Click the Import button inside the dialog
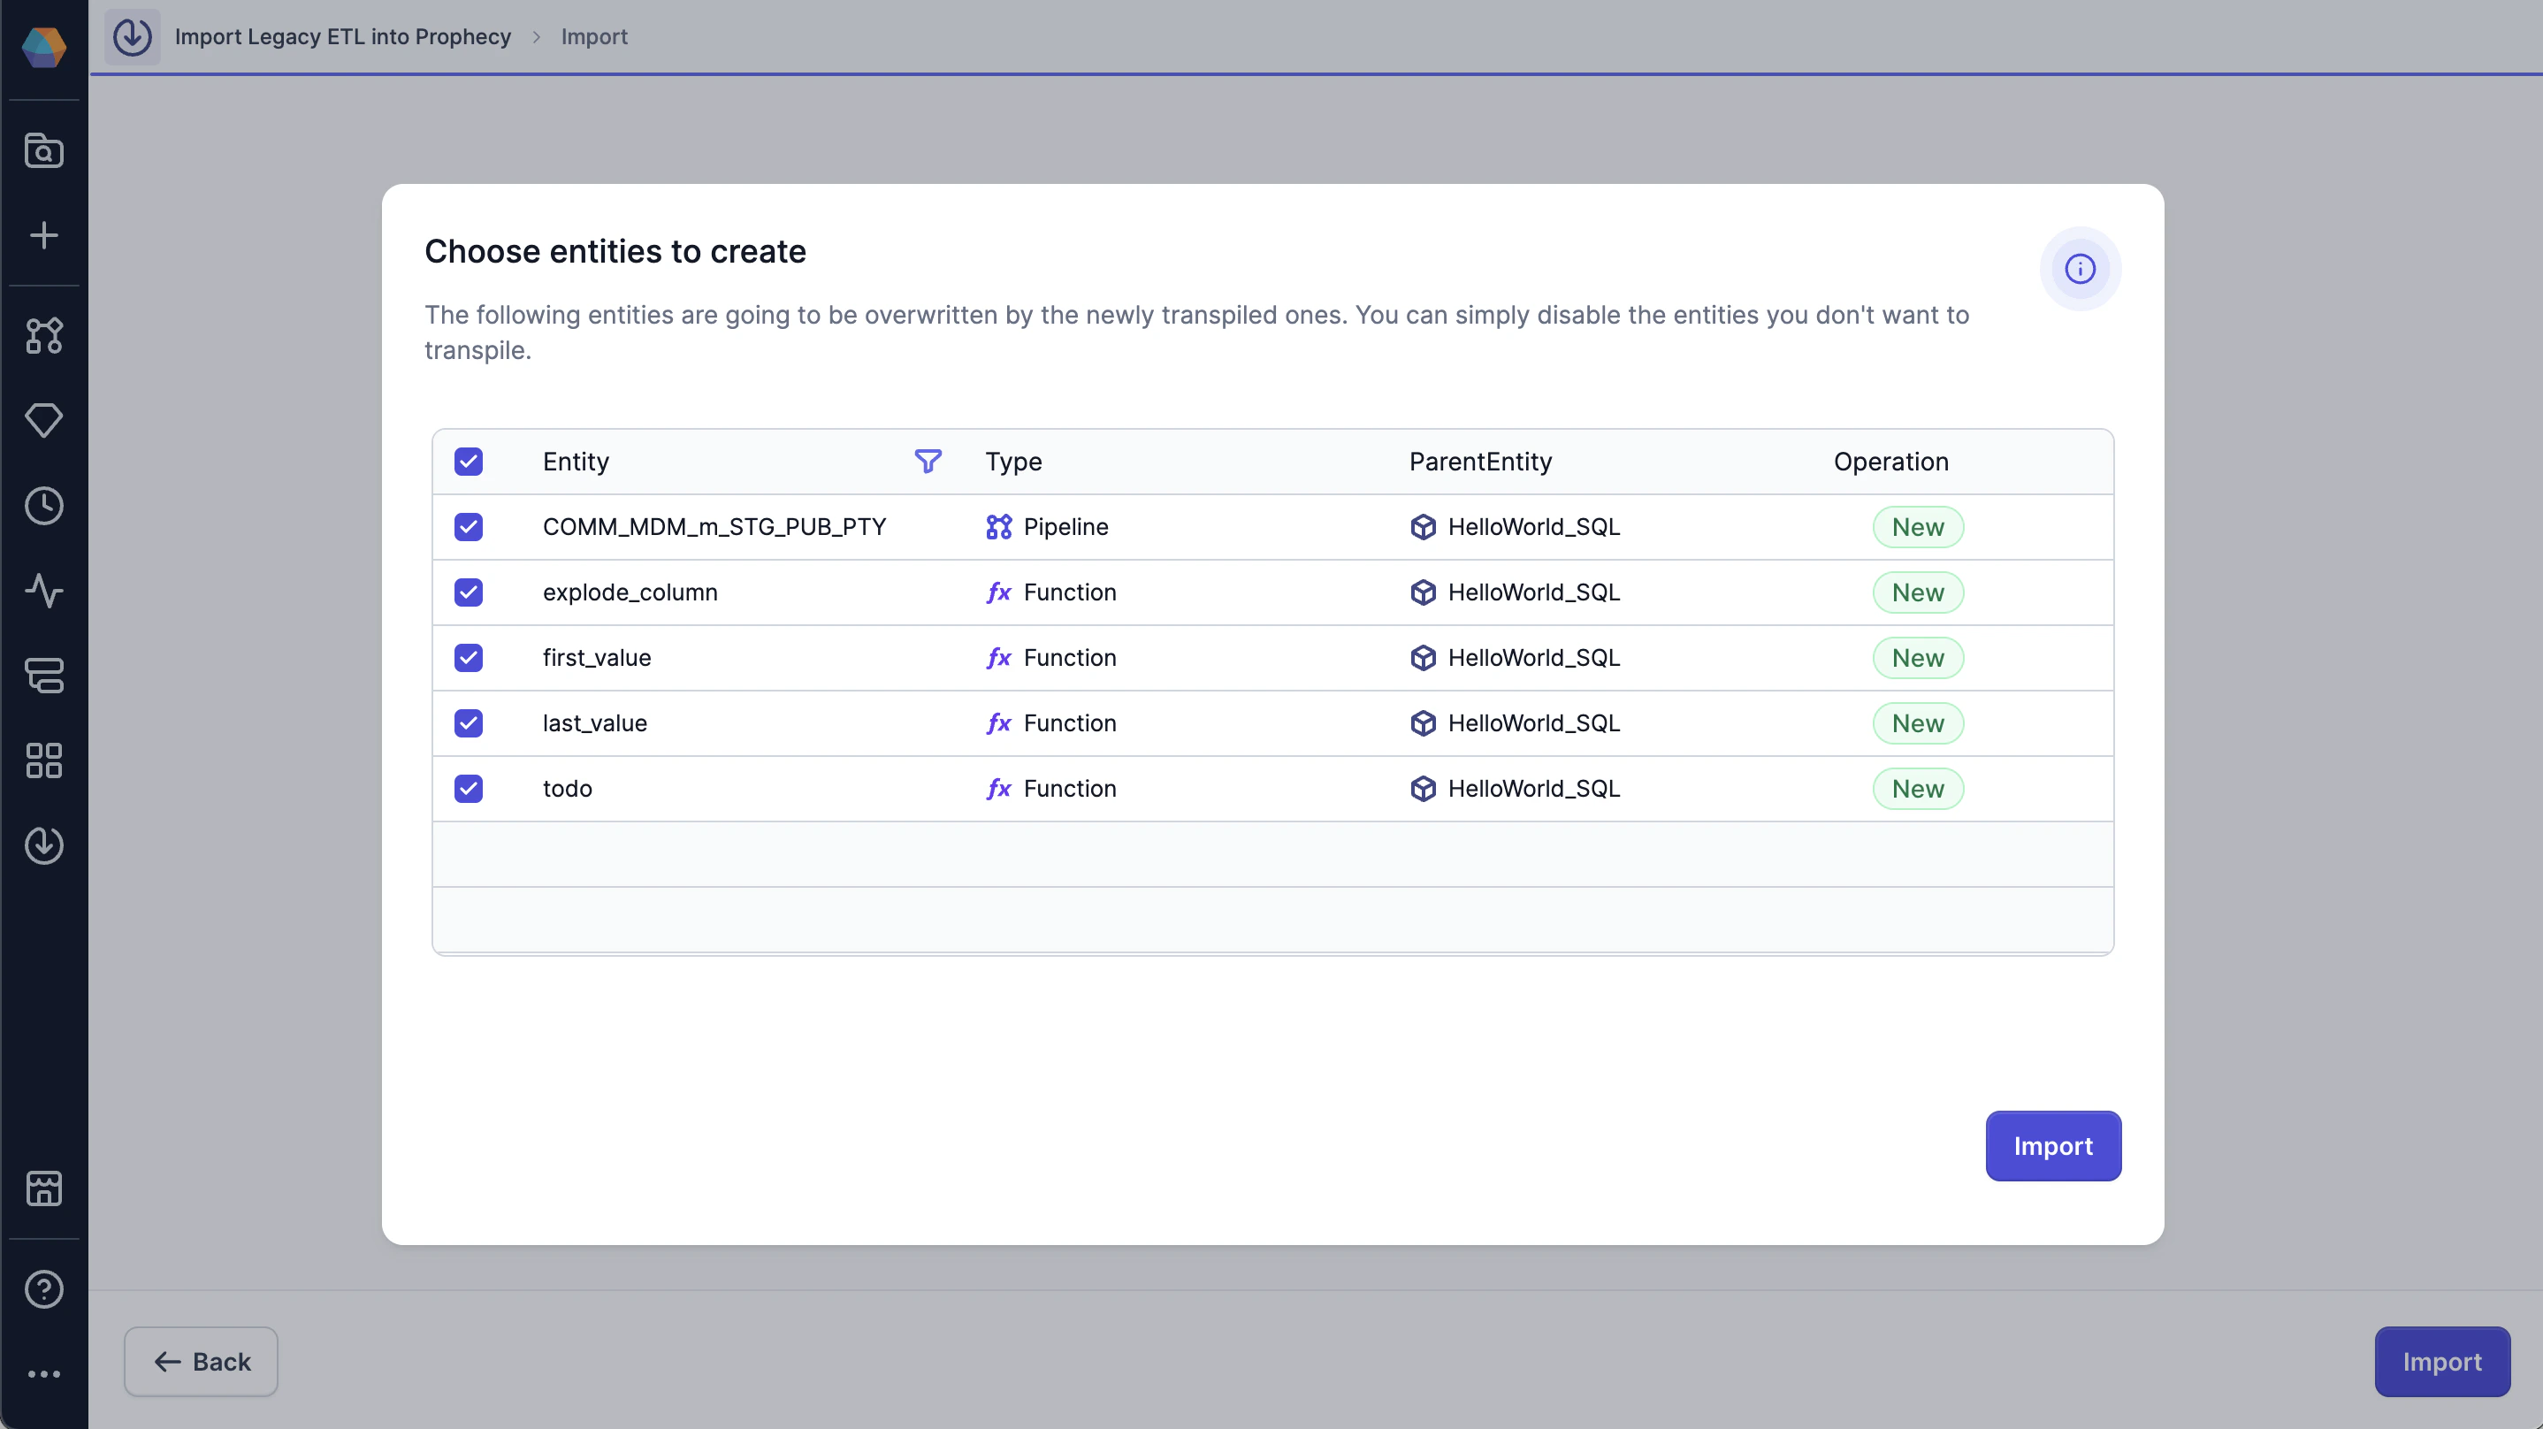Image resolution: width=2543 pixels, height=1429 pixels. click(x=2052, y=1145)
